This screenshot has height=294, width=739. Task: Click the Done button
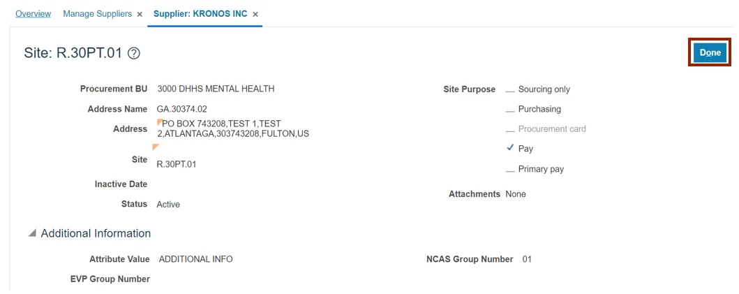pyautogui.click(x=710, y=52)
